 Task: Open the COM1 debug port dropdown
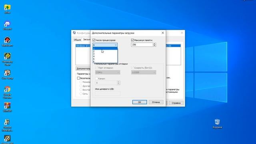coord(108,72)
